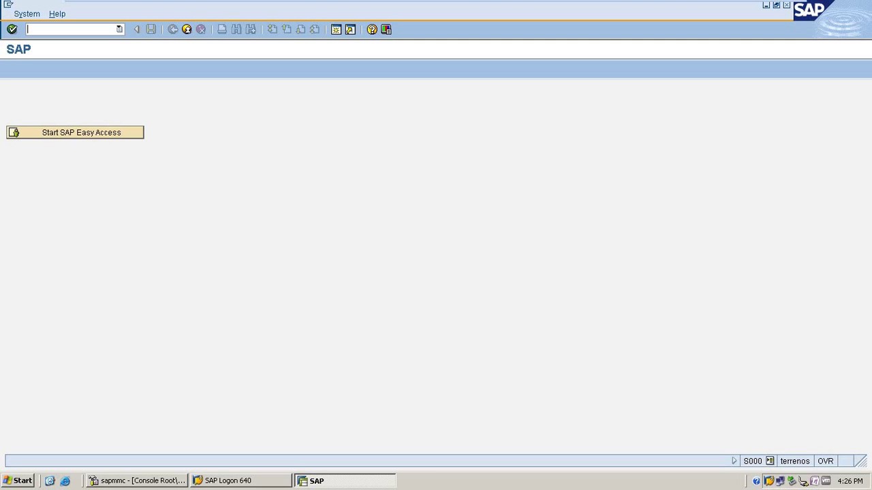
Task: Click the blue help tray icon
Action: click(x=756, y=481)
